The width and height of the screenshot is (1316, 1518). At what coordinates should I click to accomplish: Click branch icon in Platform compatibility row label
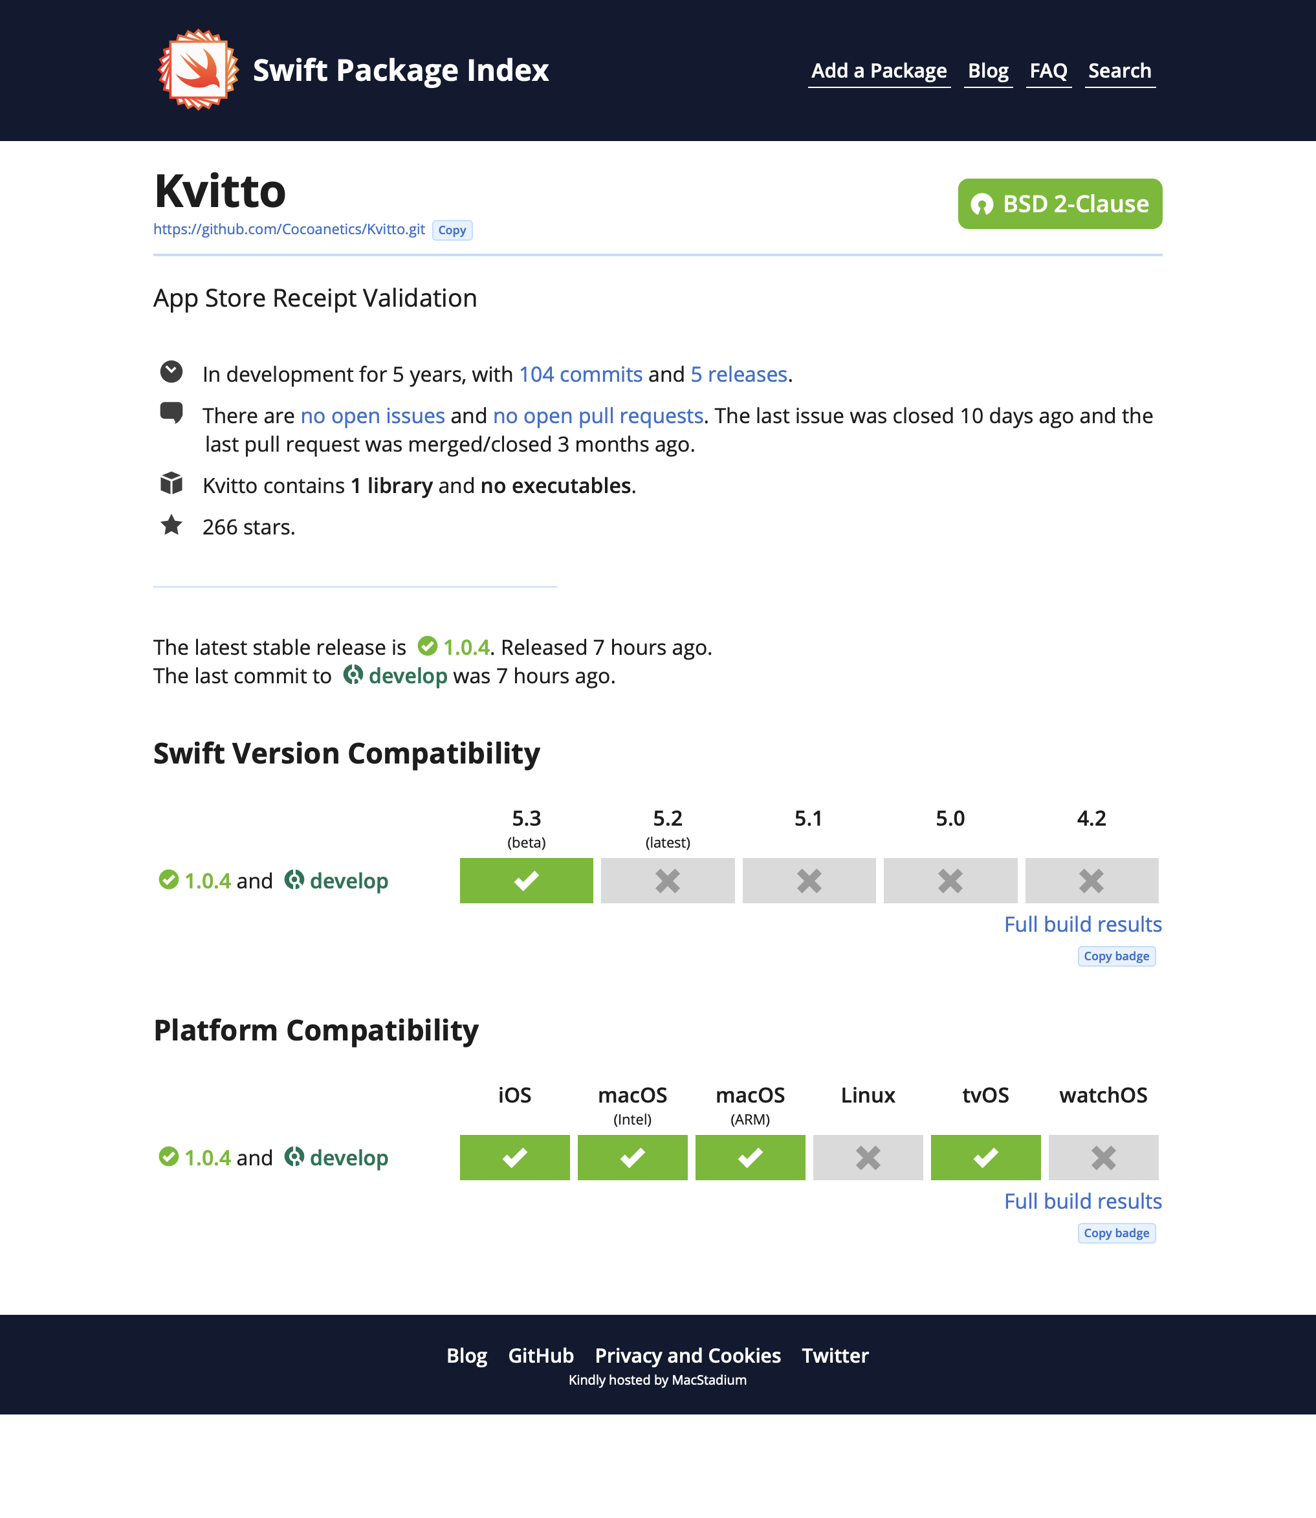click(x=294, y=1156)
